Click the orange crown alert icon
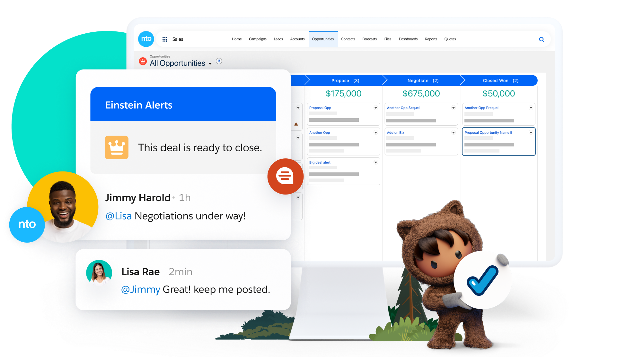Screen dimensions: 635x357 (117, 147)
